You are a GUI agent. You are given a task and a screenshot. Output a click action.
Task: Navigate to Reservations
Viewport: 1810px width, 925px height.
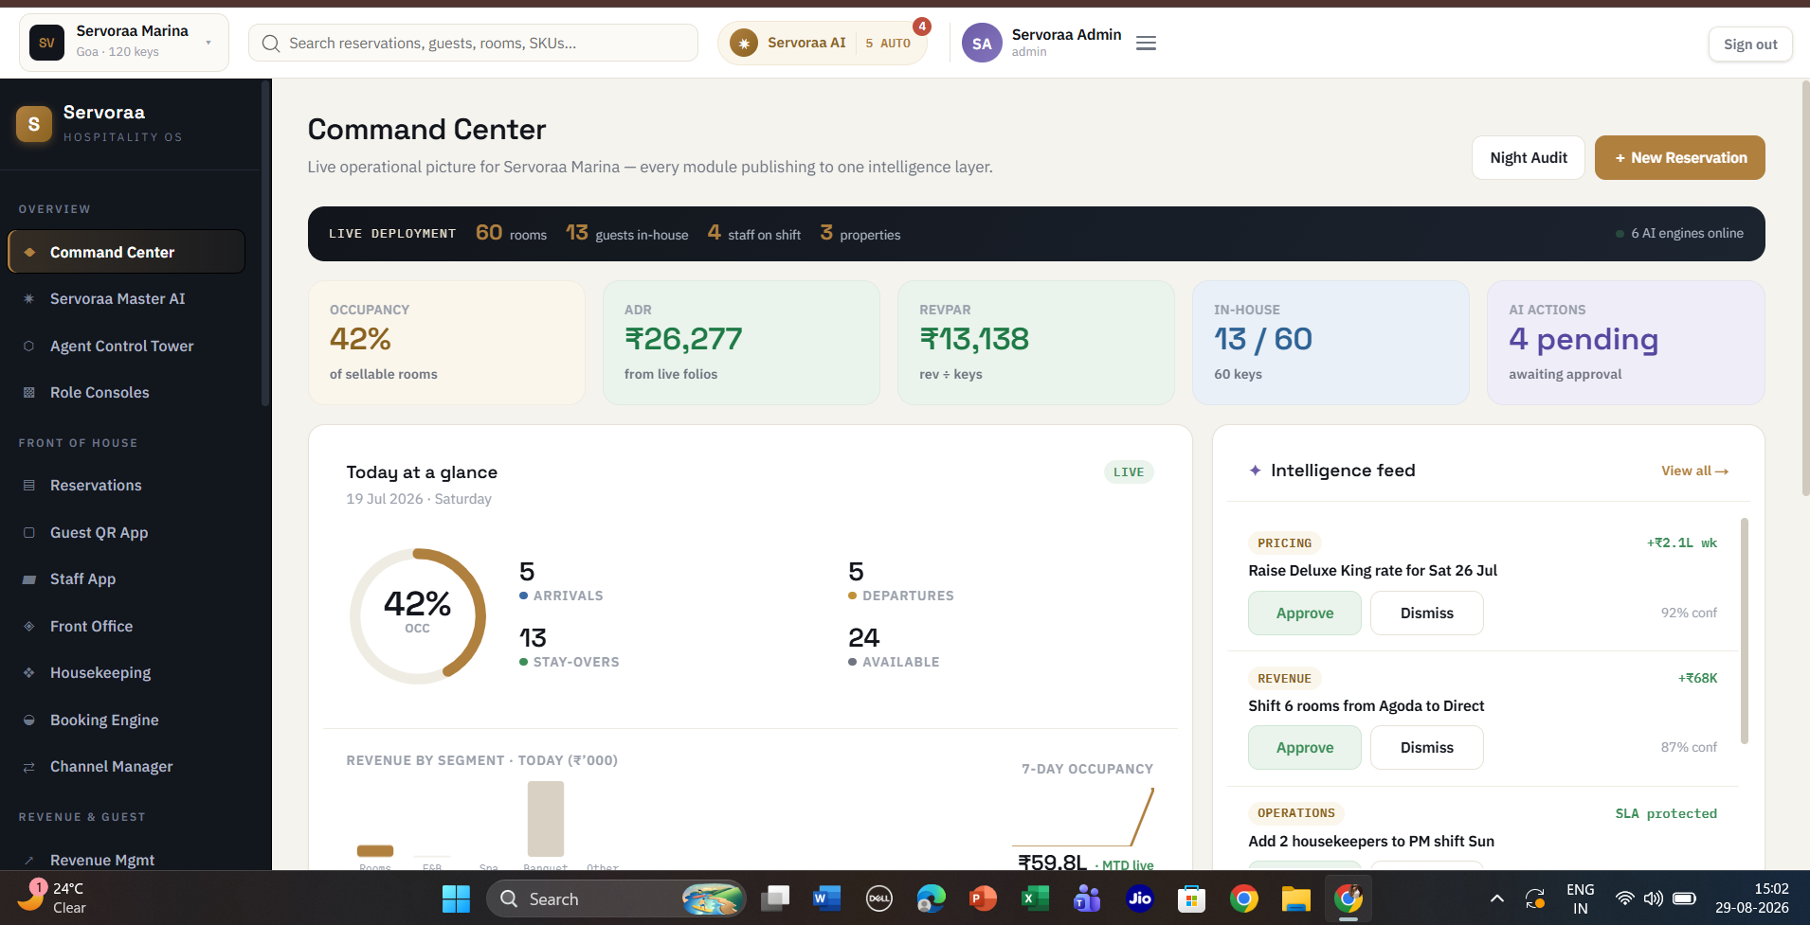126,486
